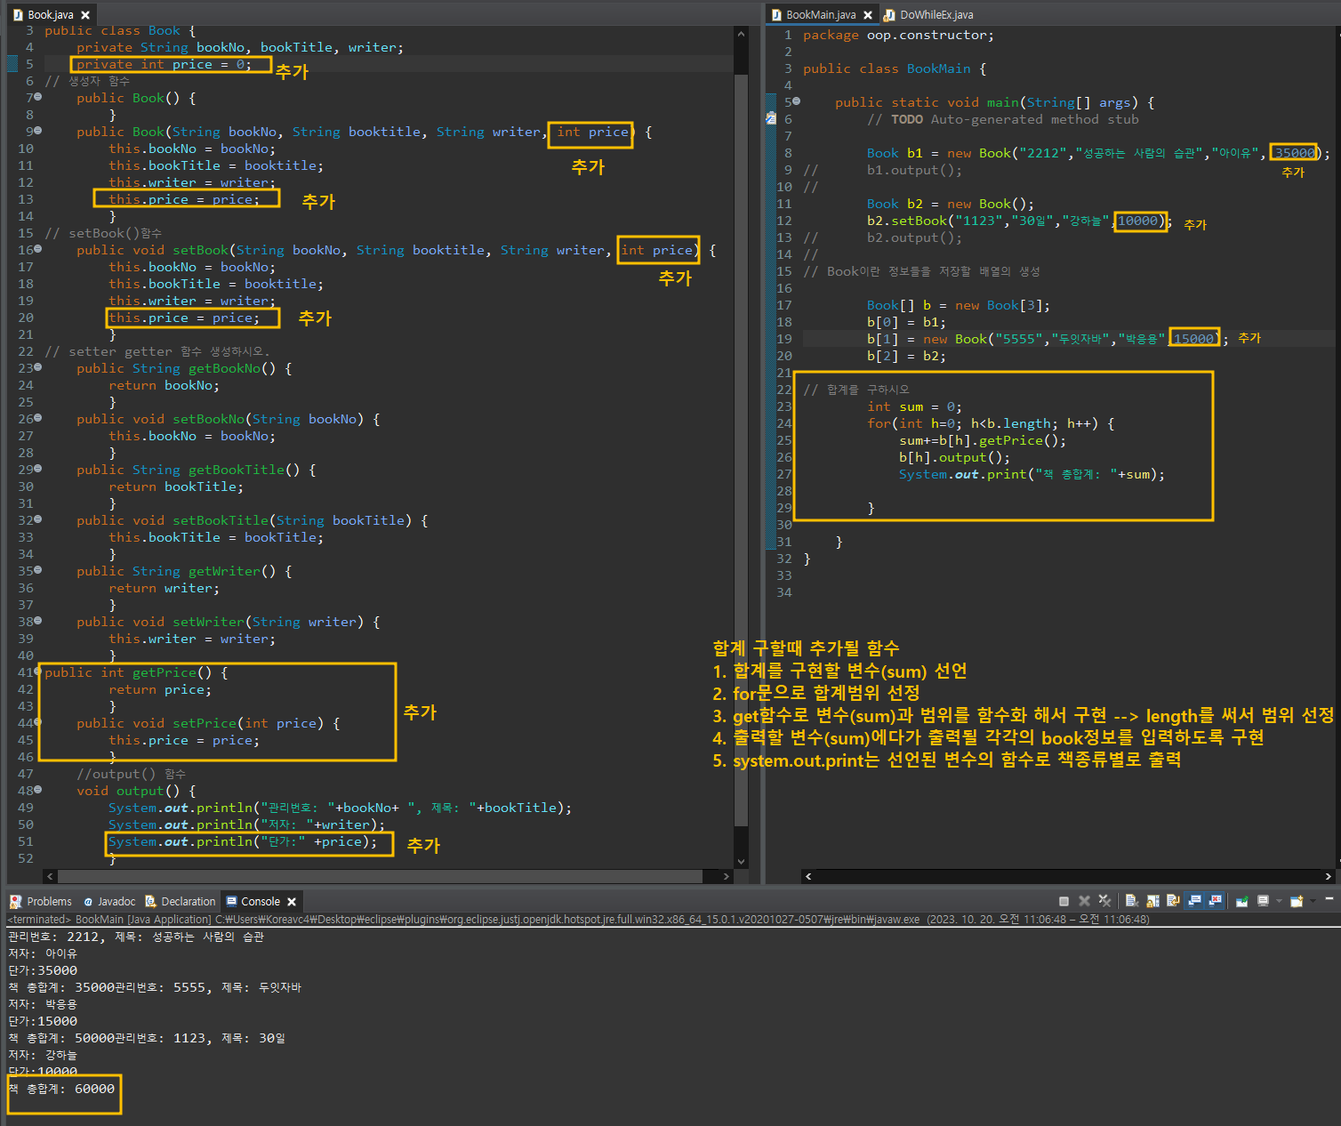The image size is (1341, 1126).
Task: Close the Console view tab
Action: coord(292,901)
